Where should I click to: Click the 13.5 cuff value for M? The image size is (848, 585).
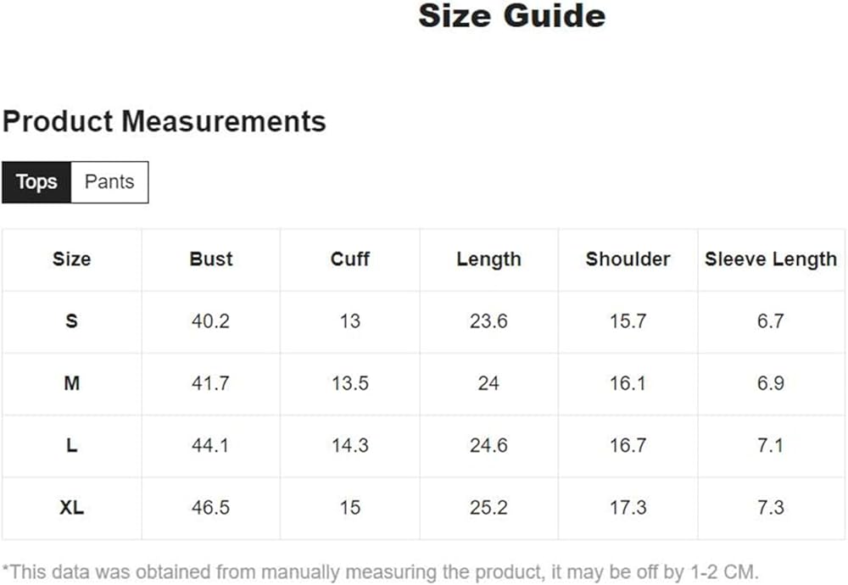(349, 383)
